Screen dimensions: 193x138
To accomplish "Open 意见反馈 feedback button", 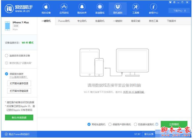I will point(149,134).
